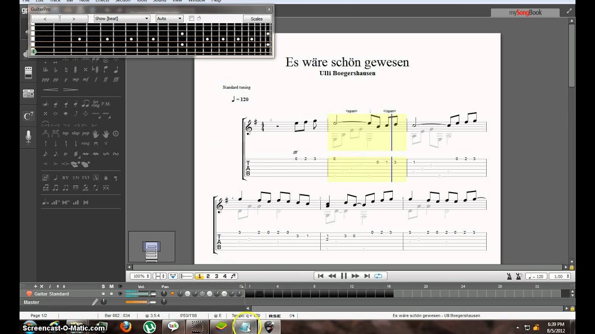
Task: Add a trill (tr) ornament
Action: click(66, 154)
